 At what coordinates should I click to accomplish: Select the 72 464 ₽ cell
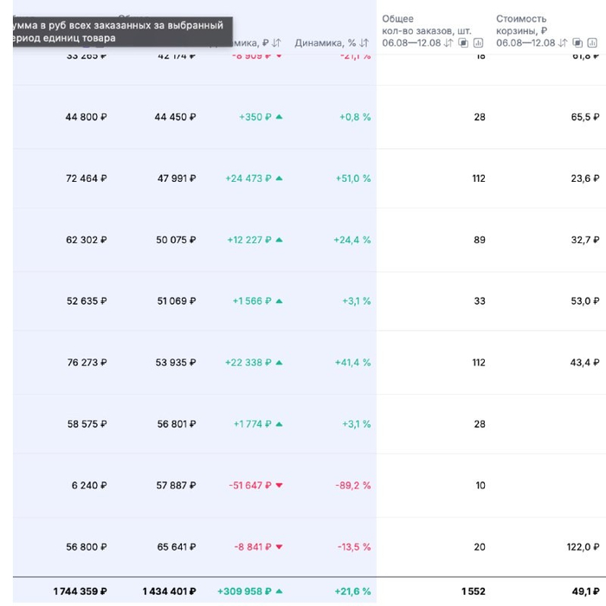coord(87,178)
